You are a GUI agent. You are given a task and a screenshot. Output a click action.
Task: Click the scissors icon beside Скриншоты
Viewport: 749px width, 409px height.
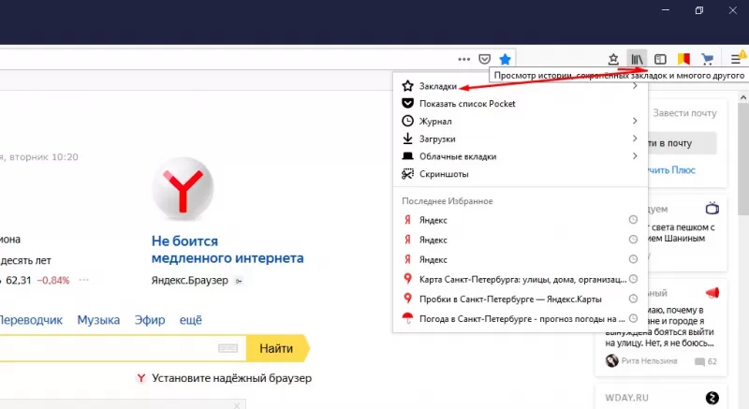click(x=407, y=174)
